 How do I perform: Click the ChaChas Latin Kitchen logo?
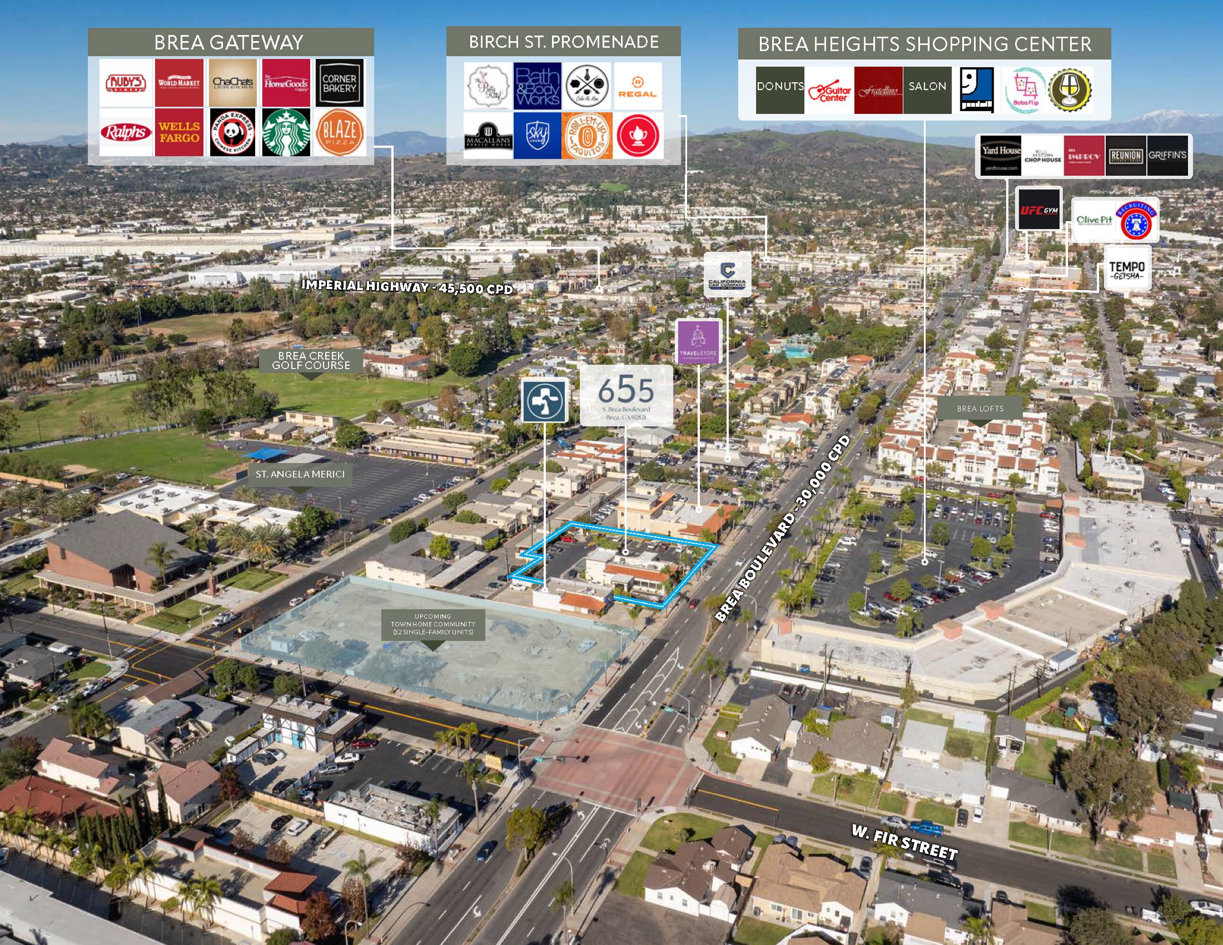tap(233, 83)
